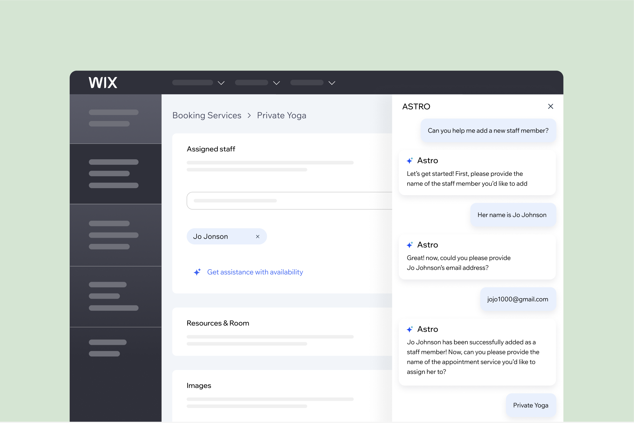
Task: Click the Private Yoga breadcrumb
Action: 281,116
